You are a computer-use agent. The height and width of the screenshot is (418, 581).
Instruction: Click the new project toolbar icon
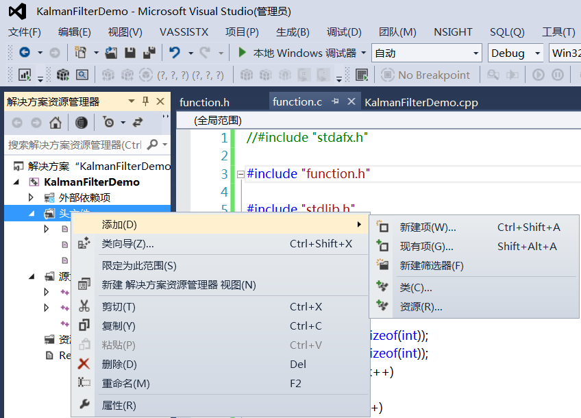tap(80, 53)
